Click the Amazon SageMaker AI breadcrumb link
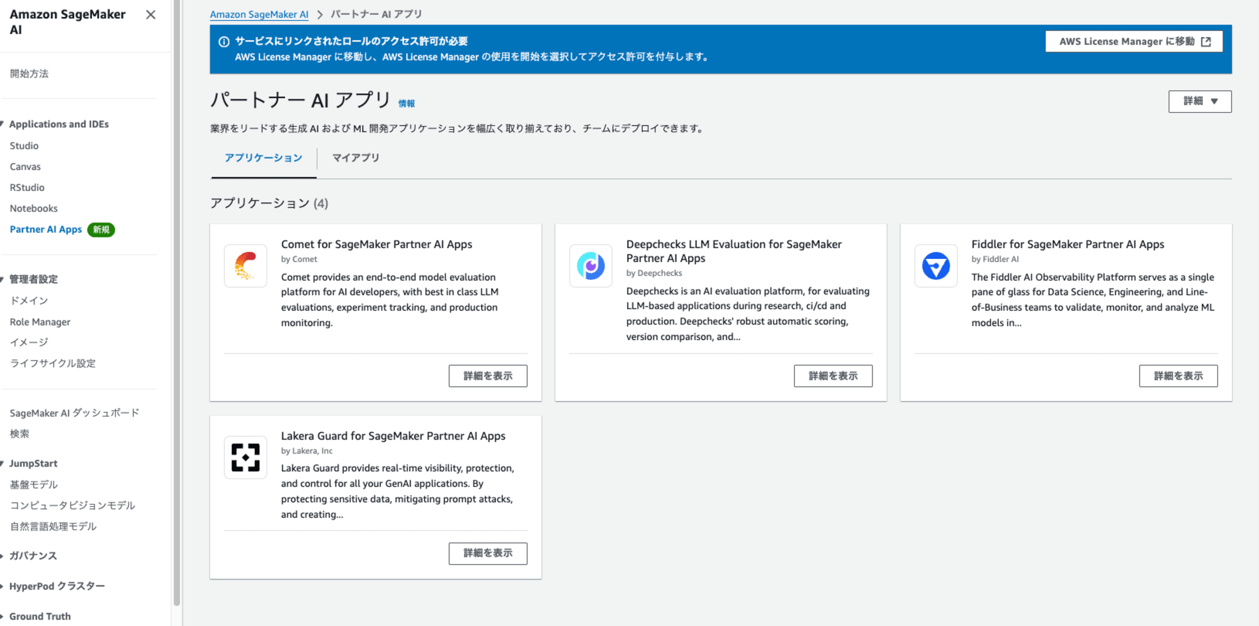 [259, 14]
